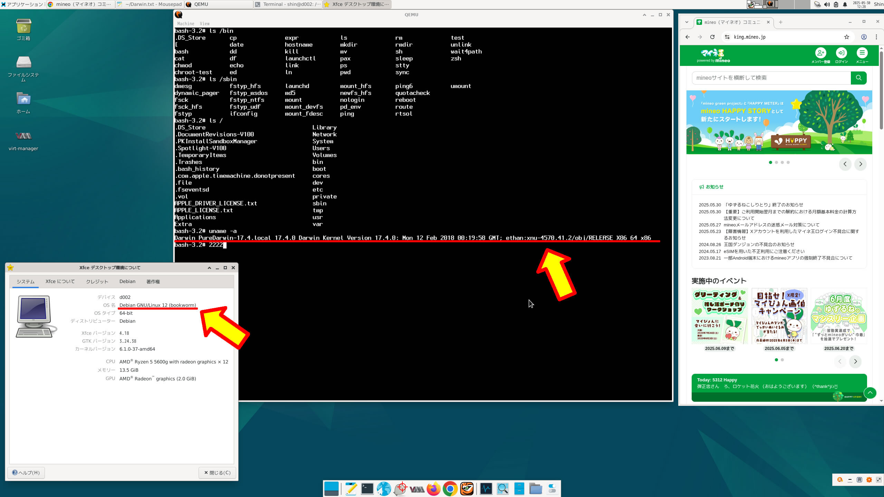Open the QEMU Machine menu
Viewport: 884px width, 497px height.
pyautogui.click(x=185, y=23)
